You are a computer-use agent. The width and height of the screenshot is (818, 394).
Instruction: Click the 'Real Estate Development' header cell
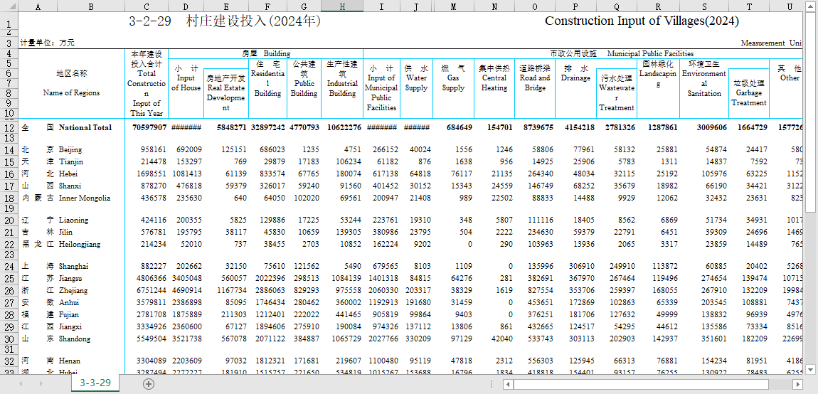pos(226,93)
